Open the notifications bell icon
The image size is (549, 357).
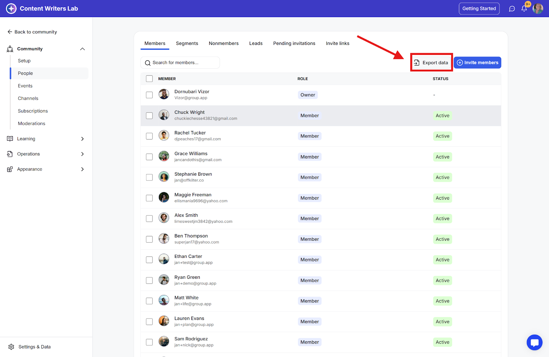tap(524, 9)
